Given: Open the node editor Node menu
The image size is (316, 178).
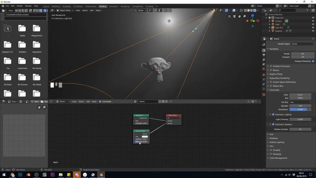Looking at the screenshot, I should click(x=94, y=101).
